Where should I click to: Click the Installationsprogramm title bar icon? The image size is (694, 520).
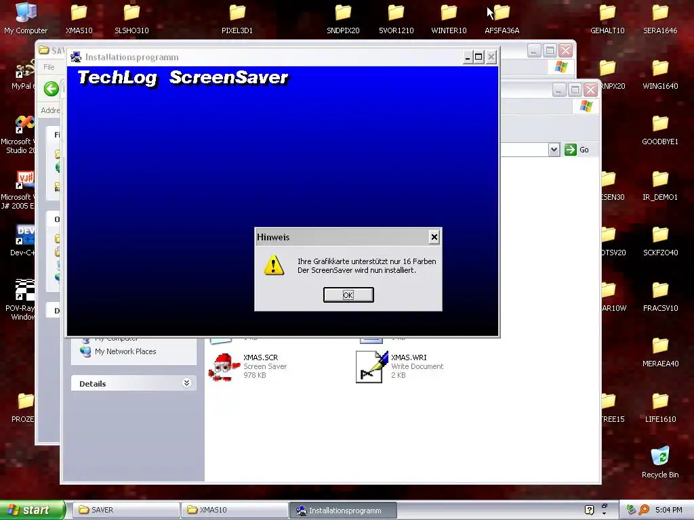(76, 57)
